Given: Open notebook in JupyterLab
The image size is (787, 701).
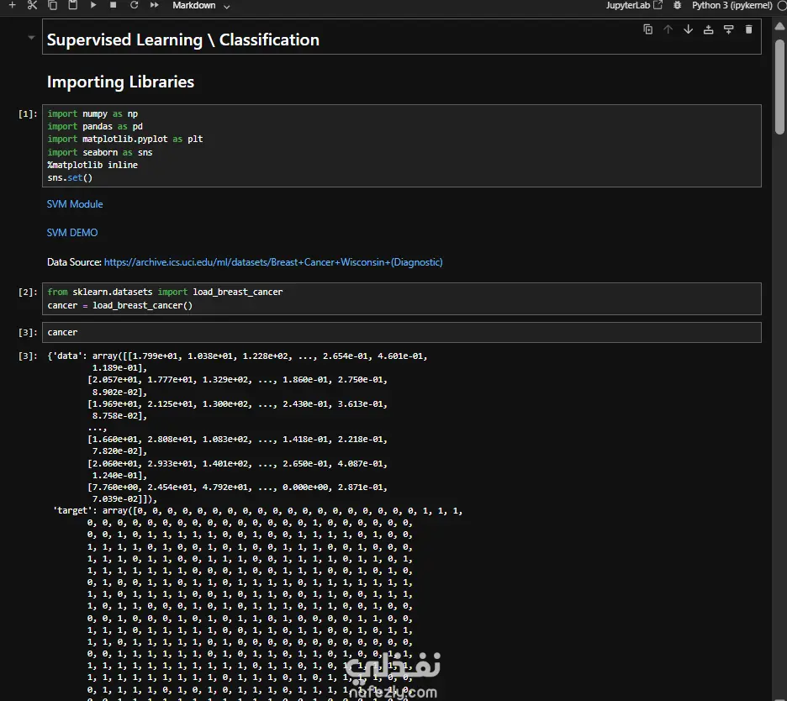Looking at the screenshot, I should coord(634,5).
